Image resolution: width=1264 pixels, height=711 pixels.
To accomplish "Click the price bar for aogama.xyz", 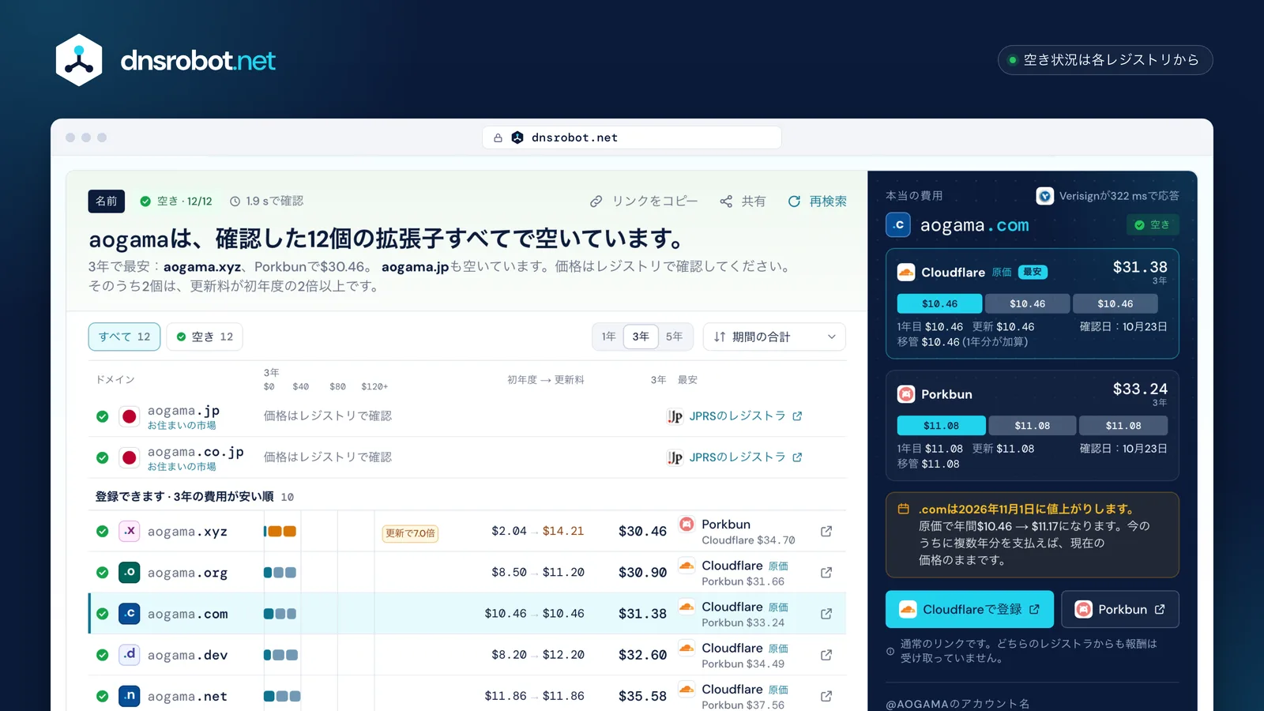I will (280, 531).
